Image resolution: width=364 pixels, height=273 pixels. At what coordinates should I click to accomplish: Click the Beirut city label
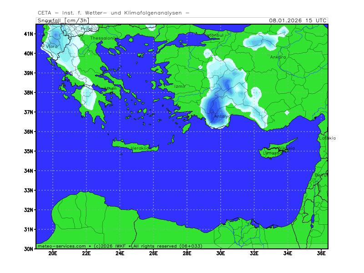pos(321,175)
